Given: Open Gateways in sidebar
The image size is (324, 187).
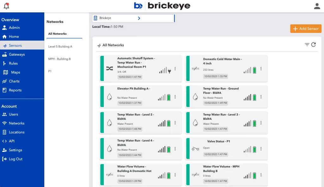Looking at the screenshot, I should 22,54.
